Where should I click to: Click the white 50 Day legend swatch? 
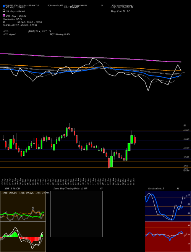coord(4,11)
